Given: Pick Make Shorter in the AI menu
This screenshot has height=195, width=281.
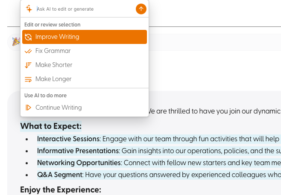Looking at the screenshot, I should point(85,65).
